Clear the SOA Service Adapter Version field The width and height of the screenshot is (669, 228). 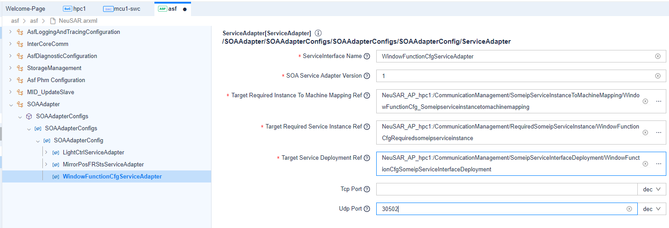pos(657,76)
